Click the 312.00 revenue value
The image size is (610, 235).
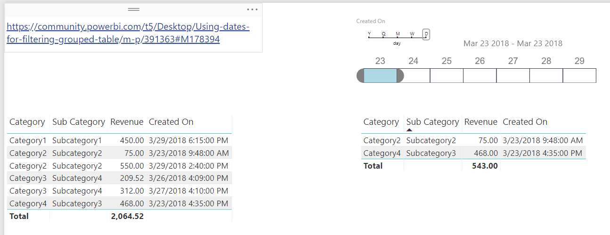point(132,191)
